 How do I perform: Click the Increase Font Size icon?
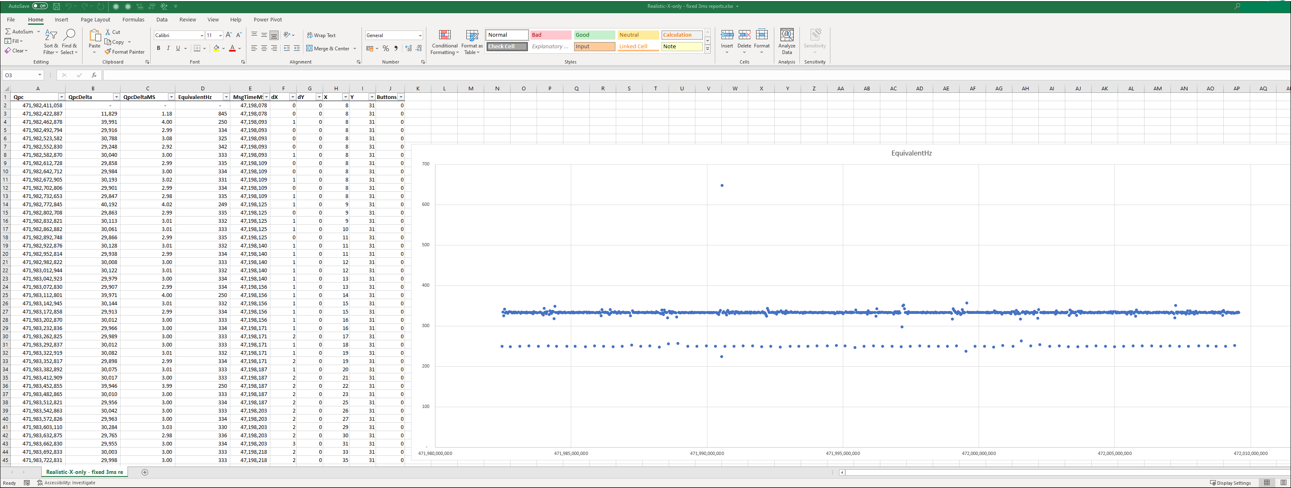(229, 35)
